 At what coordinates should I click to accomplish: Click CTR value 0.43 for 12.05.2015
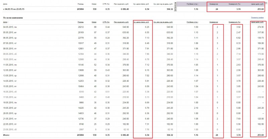108,70
